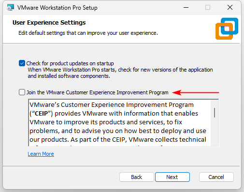Go to previous step with Back button
This screenshot has height=192, width=244.
[x=137, y=177]
